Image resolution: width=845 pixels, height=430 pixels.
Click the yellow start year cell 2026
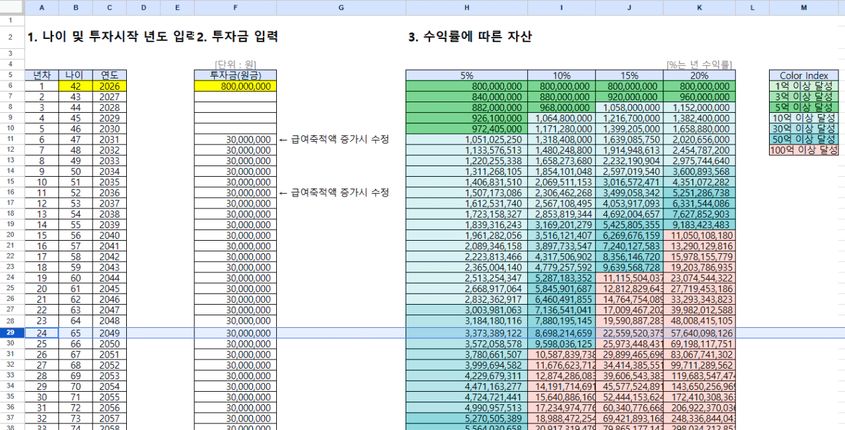coord(109,86)
